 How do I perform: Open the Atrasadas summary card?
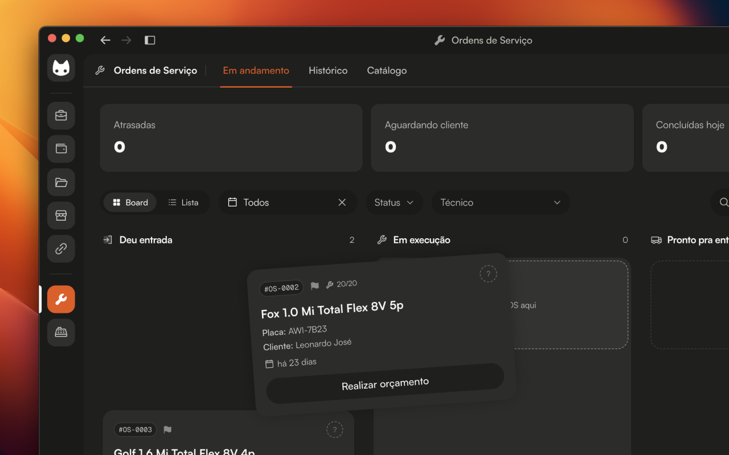coord(231,138)
